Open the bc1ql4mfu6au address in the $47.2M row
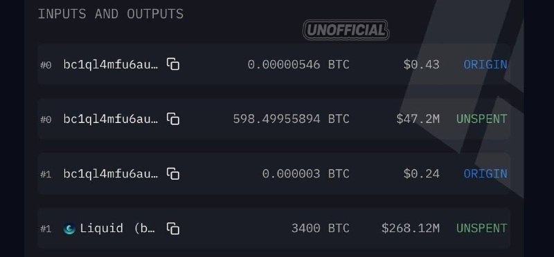This screenshot has height=257, width=554. click(x=111, y=119)
